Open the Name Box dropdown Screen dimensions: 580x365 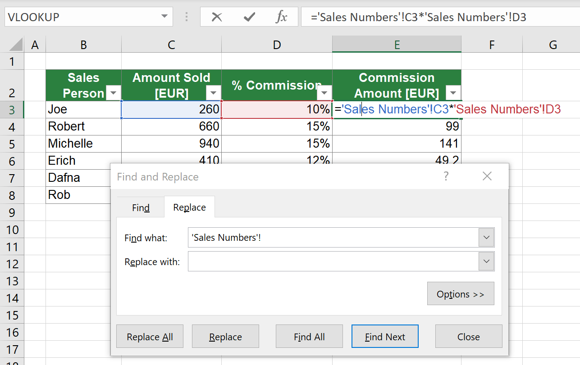coord(164,16)
